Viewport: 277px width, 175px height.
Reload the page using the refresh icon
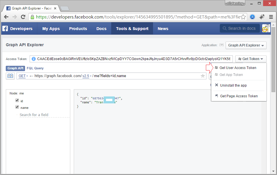[23, 17]
